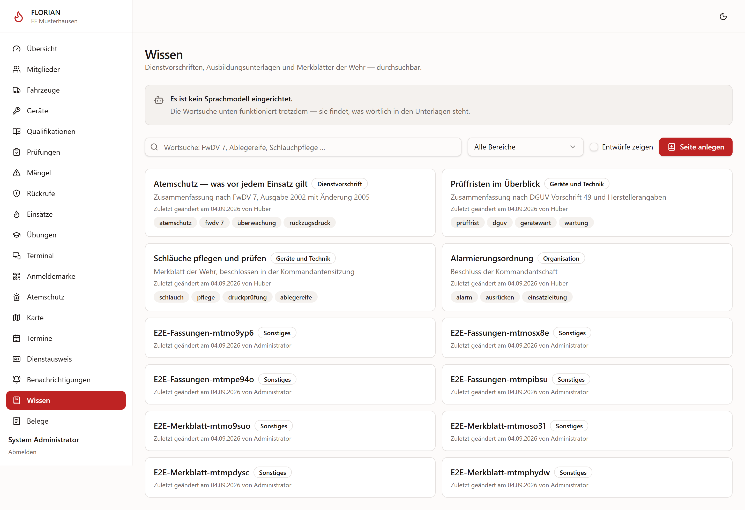Click the Seite anlegen button
This screenshot has width=745, height=510.
(695, 147)
